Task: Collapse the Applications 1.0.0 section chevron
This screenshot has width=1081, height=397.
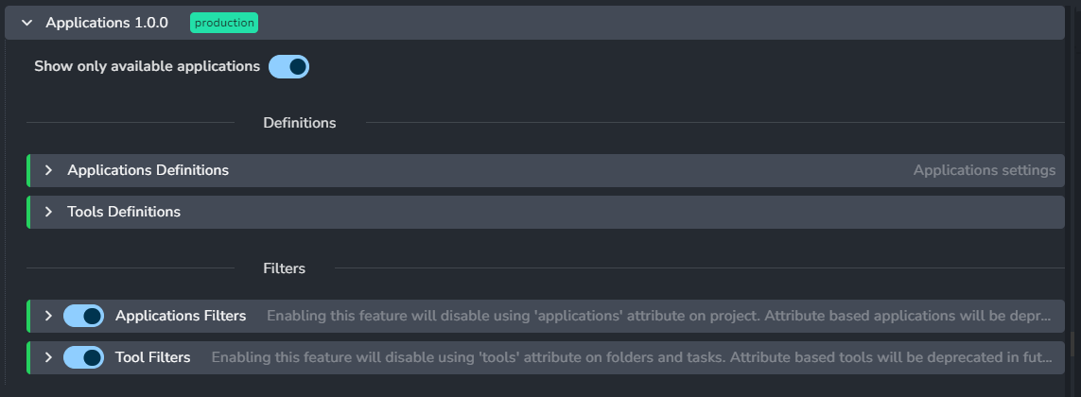Action: pyautogui.click(x=26, y=23)
